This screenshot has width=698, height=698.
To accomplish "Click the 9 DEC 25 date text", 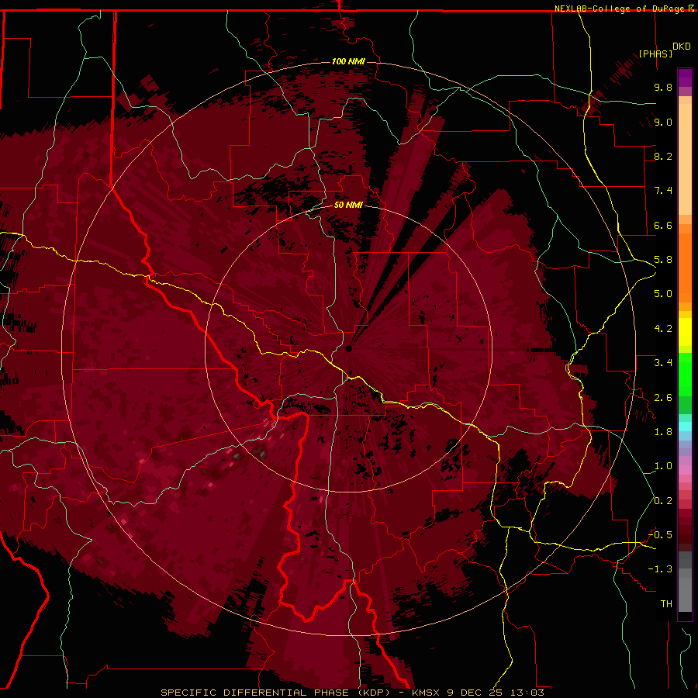I will click(475, 693).
